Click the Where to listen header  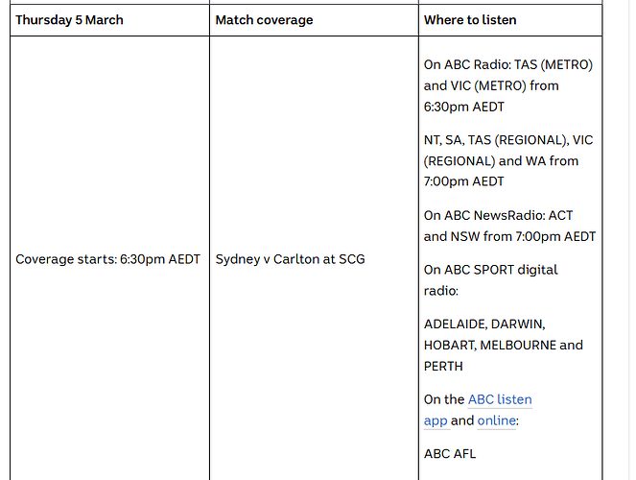coord(510,20)
